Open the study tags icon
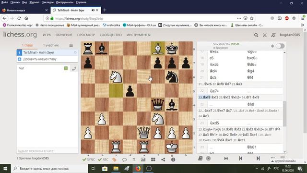Viewport: 307px width, 173px height. [x=114, y=160]
